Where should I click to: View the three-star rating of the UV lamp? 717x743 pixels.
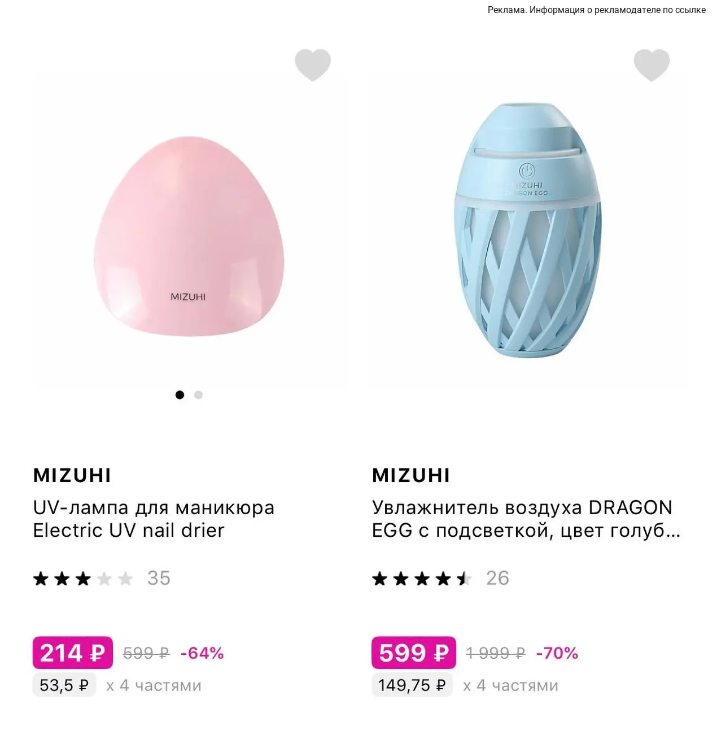click(x=83, y=579)
